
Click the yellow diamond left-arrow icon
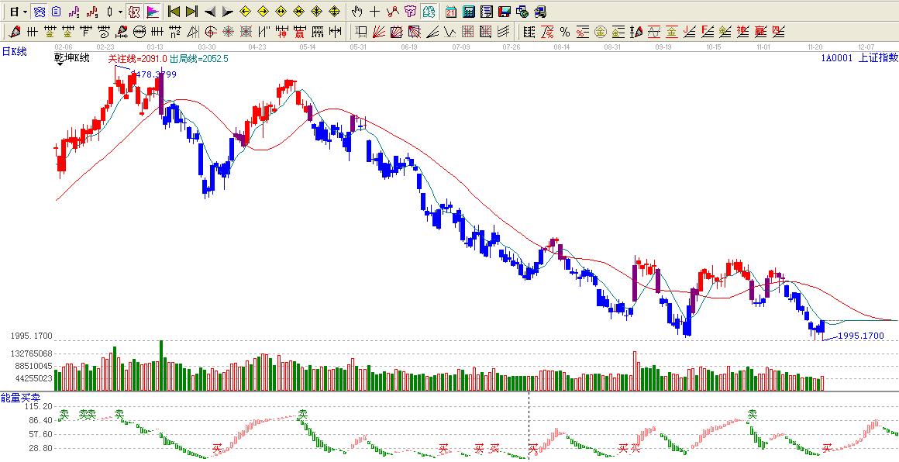pyautogui.click(x=245, y=12)
